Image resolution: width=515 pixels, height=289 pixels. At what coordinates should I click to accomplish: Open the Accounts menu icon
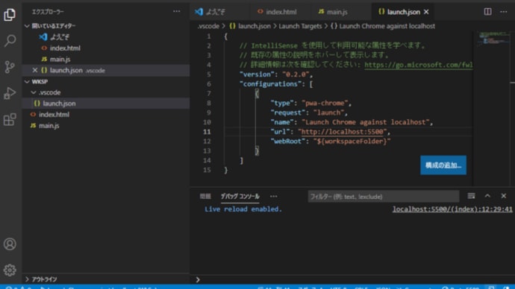click(x=10, y=244)
